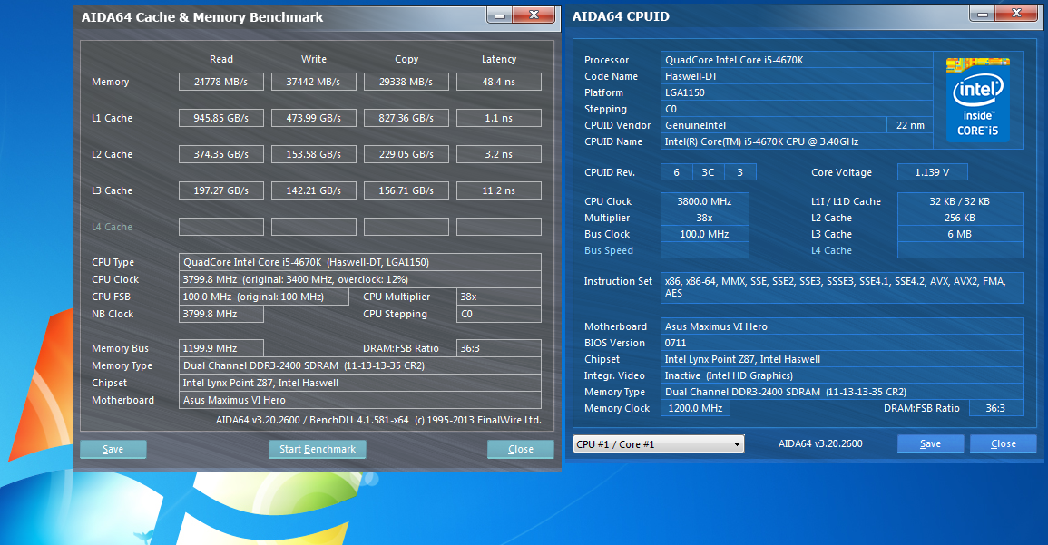1048x545 pixels.
Task: Select L2 Cache Read value 374.35 GB/s
Action: (221, 154)
